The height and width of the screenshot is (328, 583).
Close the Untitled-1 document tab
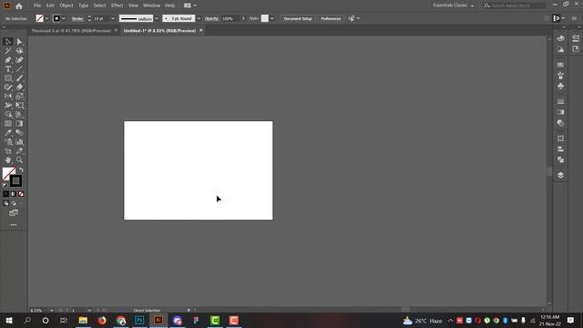(200, 30)
